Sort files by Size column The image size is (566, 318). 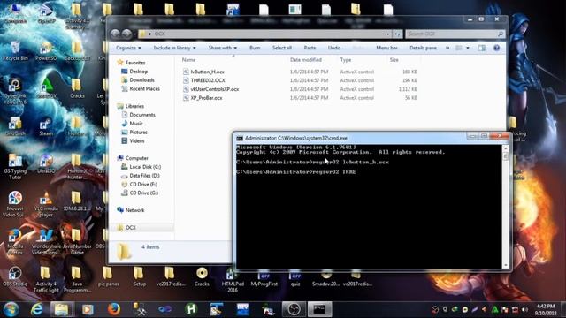pos(394,60)
